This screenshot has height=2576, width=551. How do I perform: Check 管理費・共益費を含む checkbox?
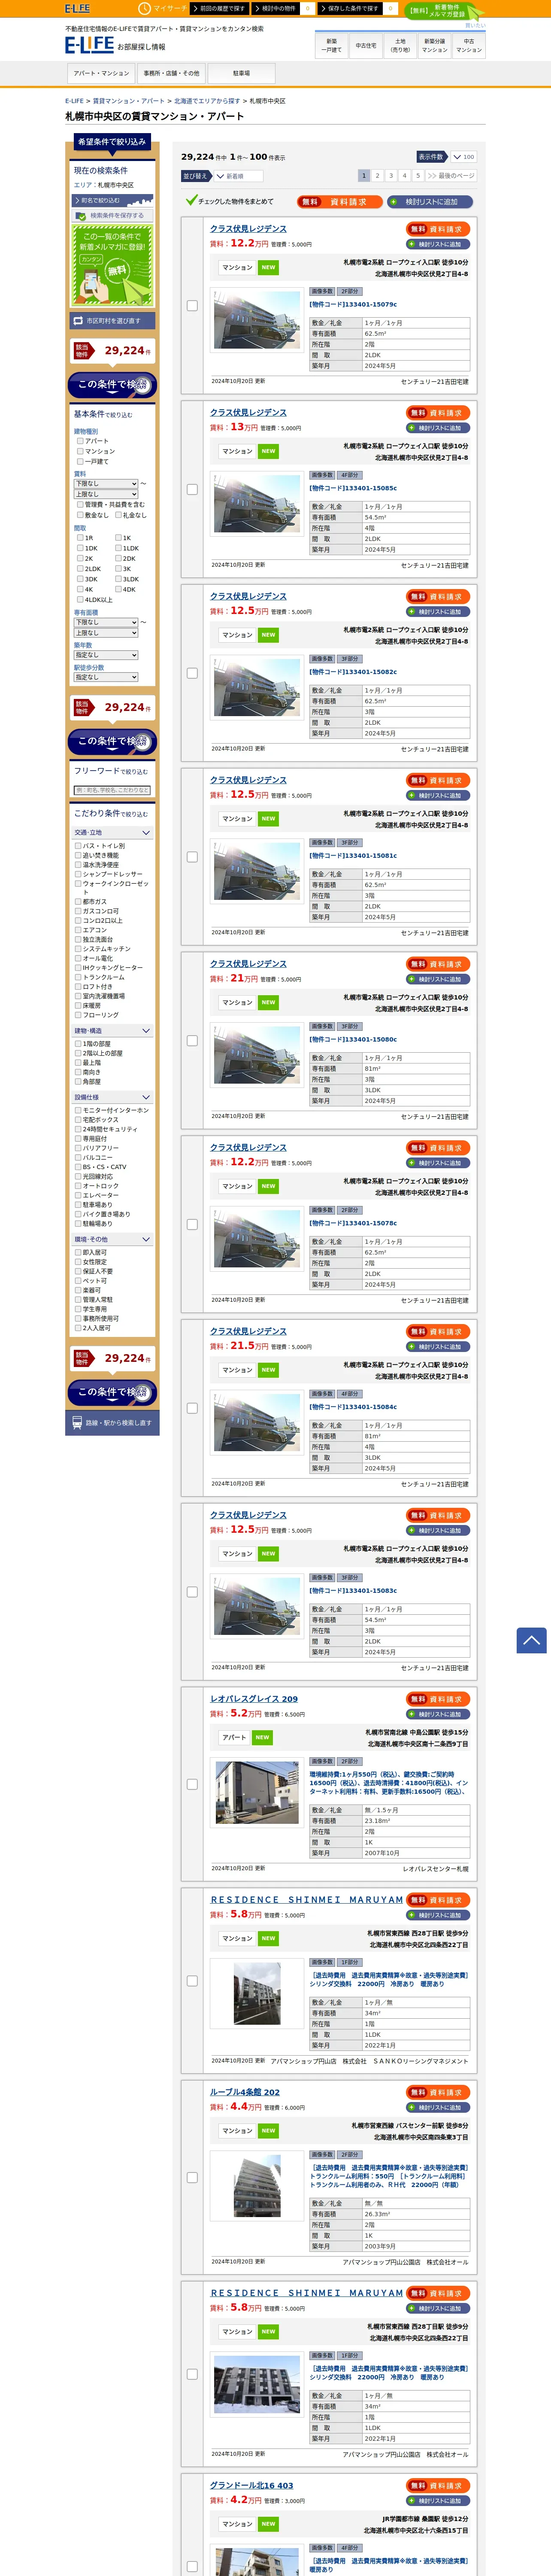coord(80,504)
